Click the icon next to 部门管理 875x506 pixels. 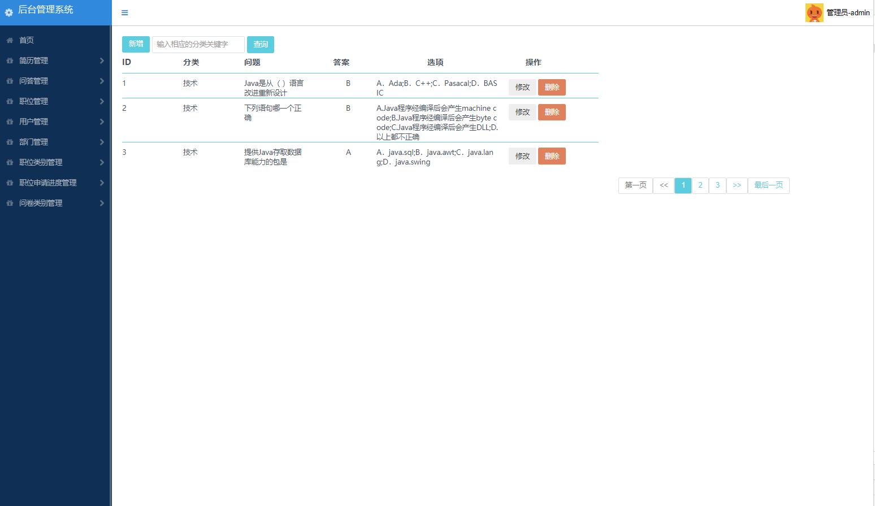click(9, 142)
